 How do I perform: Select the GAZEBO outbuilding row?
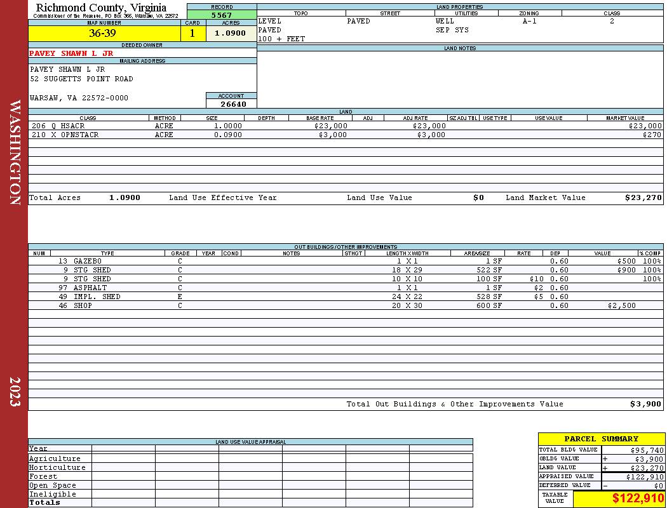[346, 261]
